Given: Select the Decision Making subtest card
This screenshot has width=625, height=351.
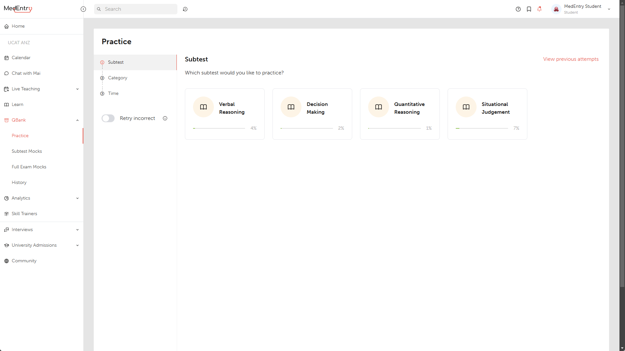Looking at the screenshot, I should (312, 114).
